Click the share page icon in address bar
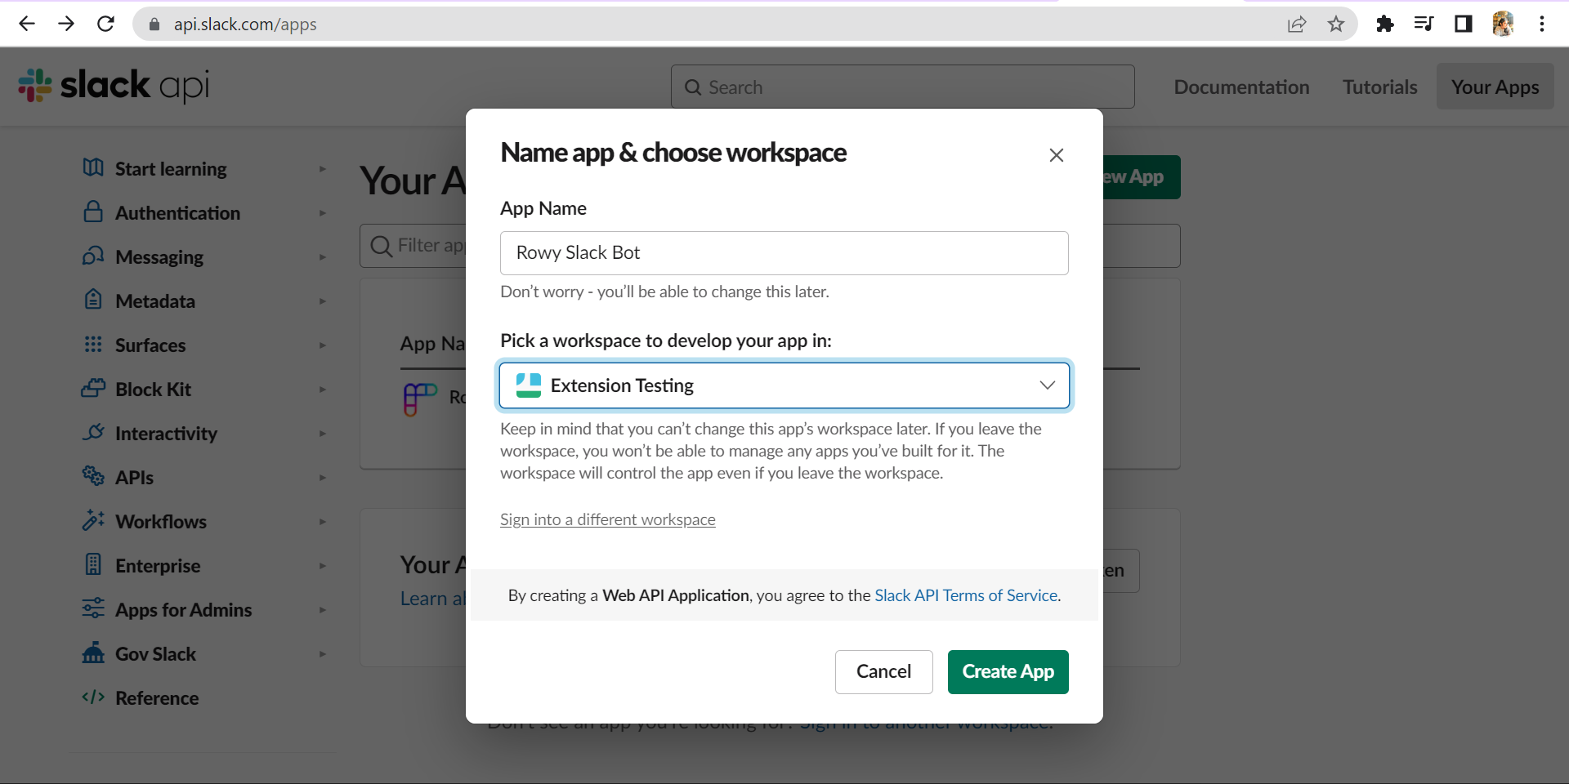Viewport: 1569px width, 784px height. pos(1297,24)
